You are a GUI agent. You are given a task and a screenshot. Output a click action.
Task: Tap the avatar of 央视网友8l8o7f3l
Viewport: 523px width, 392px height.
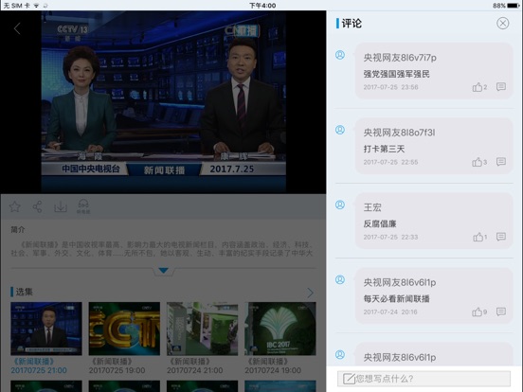tap(340, 130)
